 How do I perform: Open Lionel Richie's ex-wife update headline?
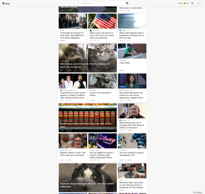pos(73,95)
